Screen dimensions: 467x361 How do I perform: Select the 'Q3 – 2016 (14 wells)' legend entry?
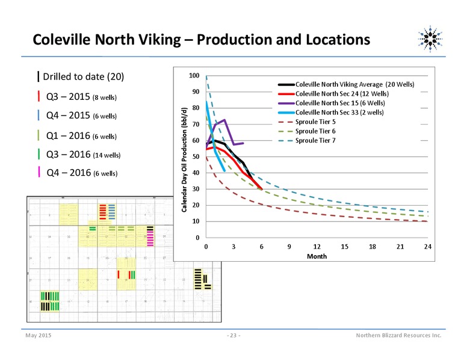(84, 155)
